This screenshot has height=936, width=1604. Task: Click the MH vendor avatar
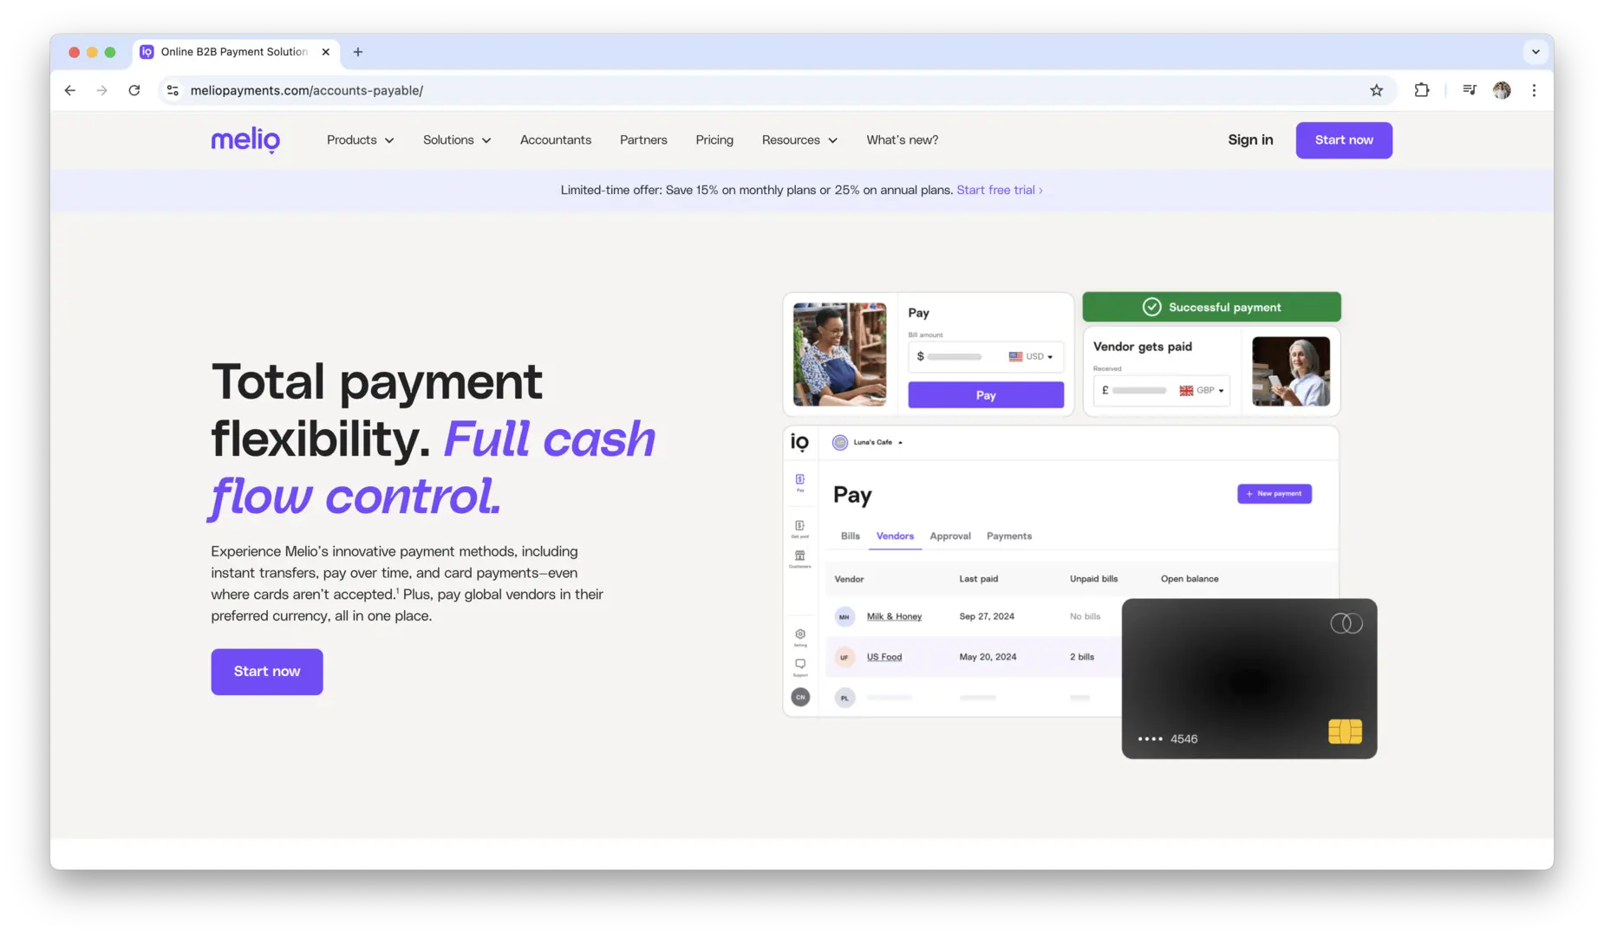click(x=844, y=616)
